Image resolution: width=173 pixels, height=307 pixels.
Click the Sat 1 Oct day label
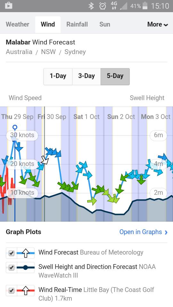[x=86, y=117]
